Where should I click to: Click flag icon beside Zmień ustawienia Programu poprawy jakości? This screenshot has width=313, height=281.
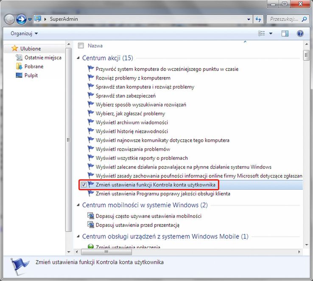point(91,193)
